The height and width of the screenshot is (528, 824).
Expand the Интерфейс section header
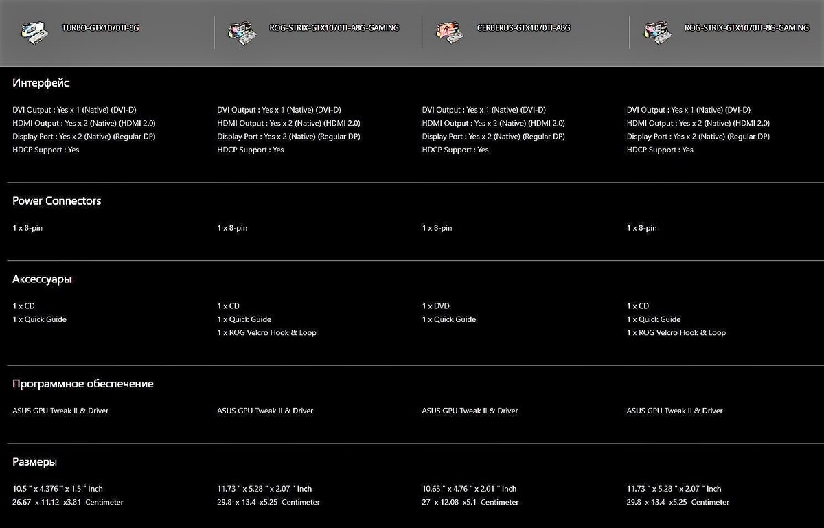(x=40, y=82)
